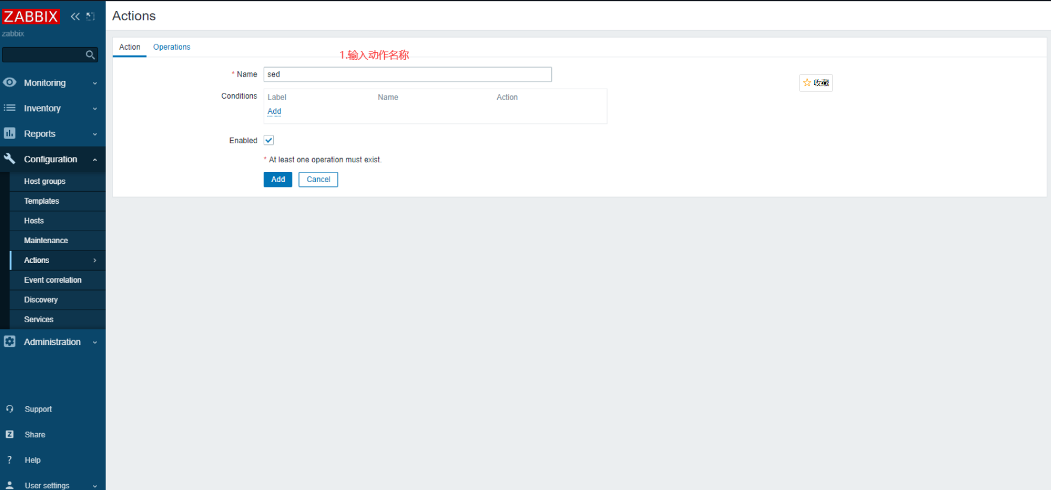
Task: Click the star favorites (收藏) button
Action: click(x=816, y=83)
